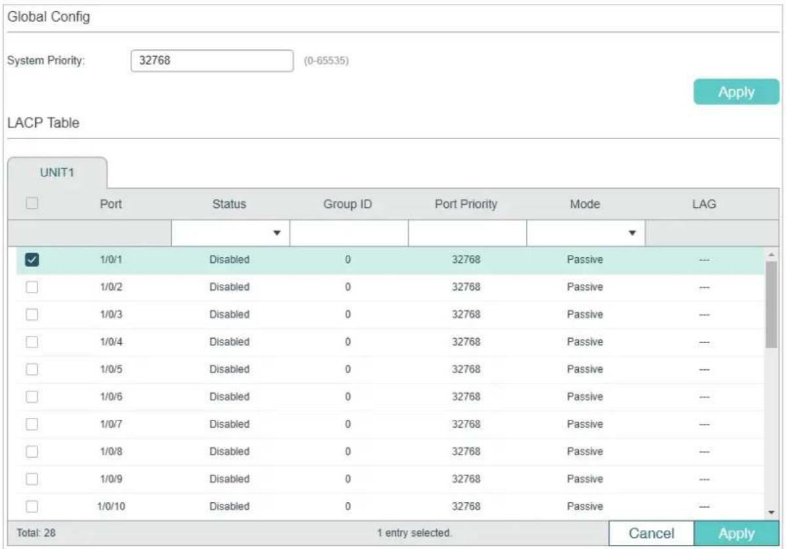
Task: Enable the checkbox for port 1/0/9
Action: (x=31, y=479)
